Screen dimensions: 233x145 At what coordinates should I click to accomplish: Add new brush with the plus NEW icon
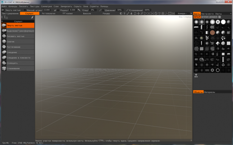(x=196, y=75)
